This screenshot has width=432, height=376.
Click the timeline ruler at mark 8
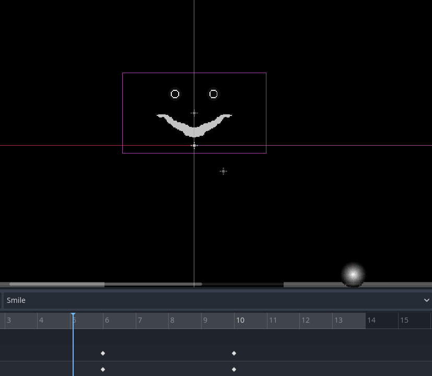point(172,320)
